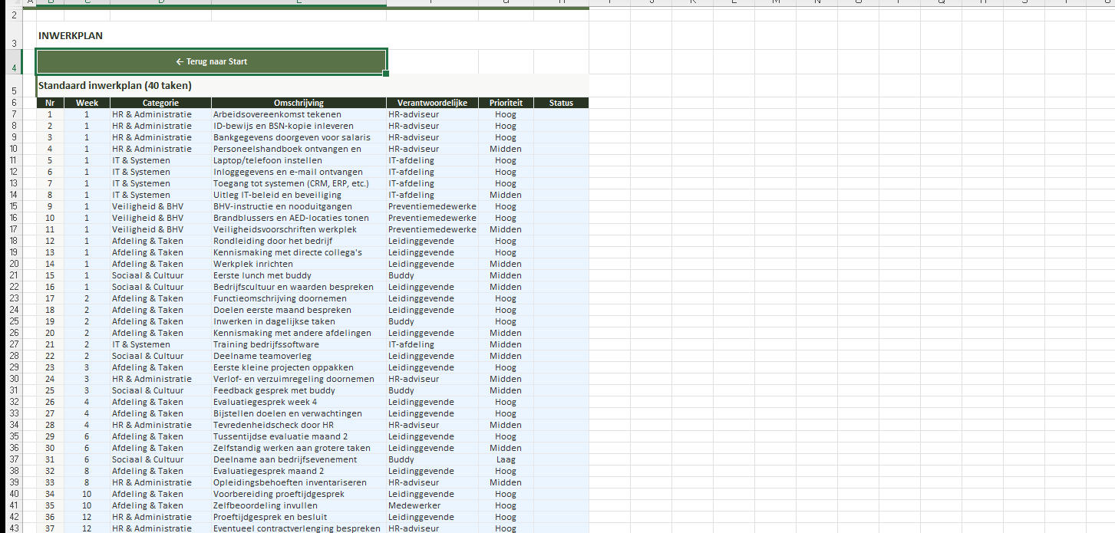Select the Verantwoordelijke header cell
Image resolution: width=1115 pixels, height=533 pixels.
point(432,103)
